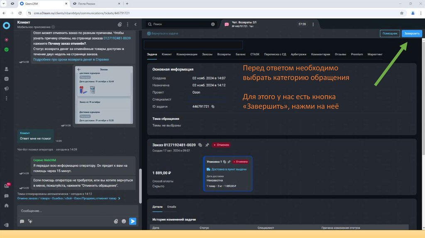
Task: Open three-dot menu beside the 27:20 timer
Action: 314,24
